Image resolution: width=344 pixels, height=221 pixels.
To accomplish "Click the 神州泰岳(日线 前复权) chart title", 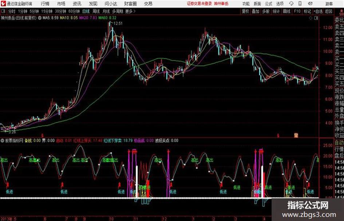I will click(19, 18).
